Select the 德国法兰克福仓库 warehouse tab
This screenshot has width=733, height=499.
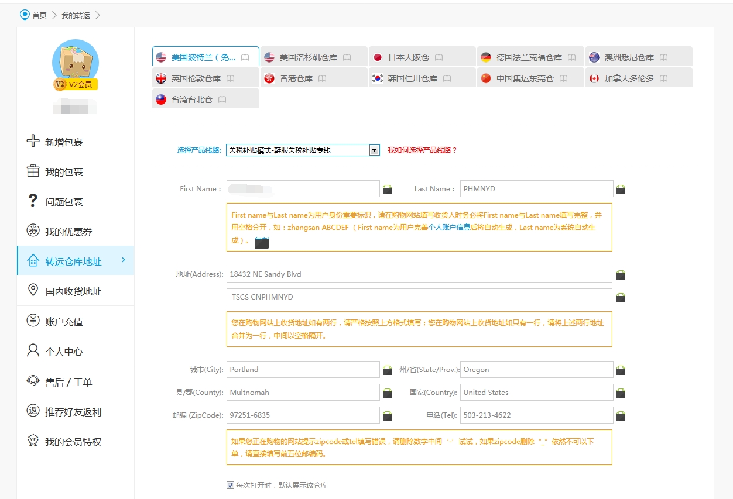(529, 57)
